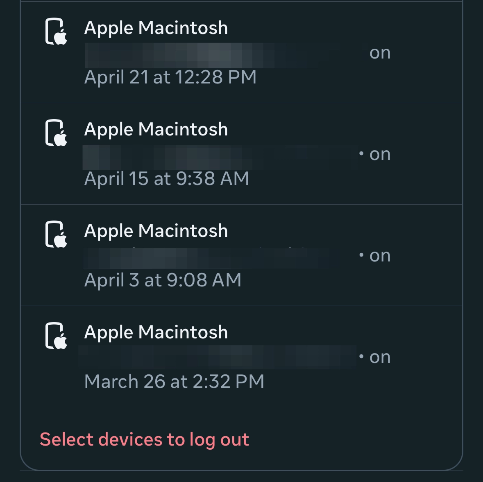Open the Apple Macintosh title above April 3
Screen dimensions: 483x482
(x=156, y=231)
